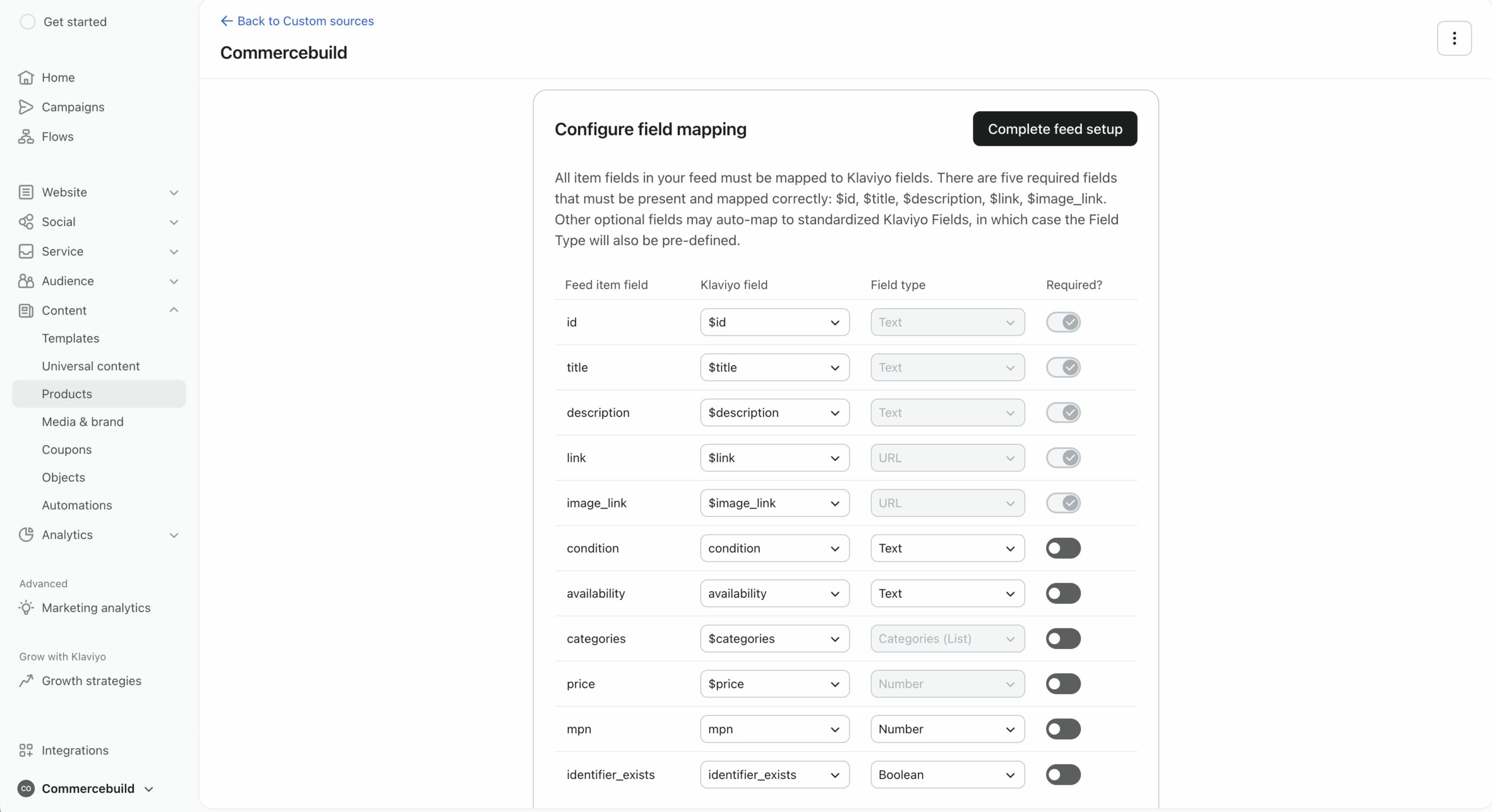Click the Marketing analytics lightbulb icon

tap(26, 608)
